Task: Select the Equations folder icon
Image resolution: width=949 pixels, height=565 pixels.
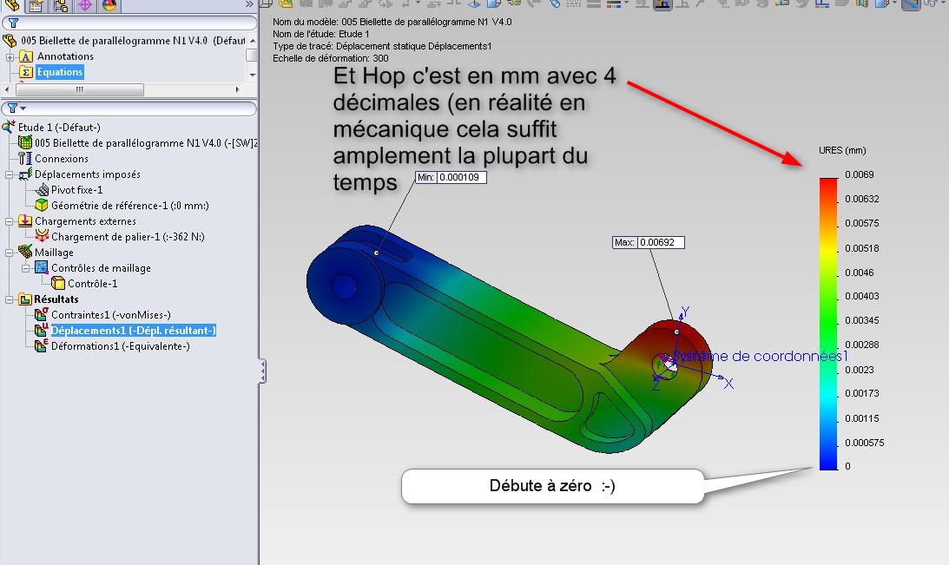Action: tap(26, 72)
